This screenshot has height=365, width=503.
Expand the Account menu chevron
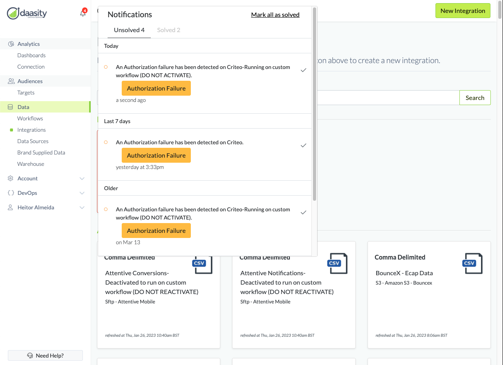coord(82,178)
